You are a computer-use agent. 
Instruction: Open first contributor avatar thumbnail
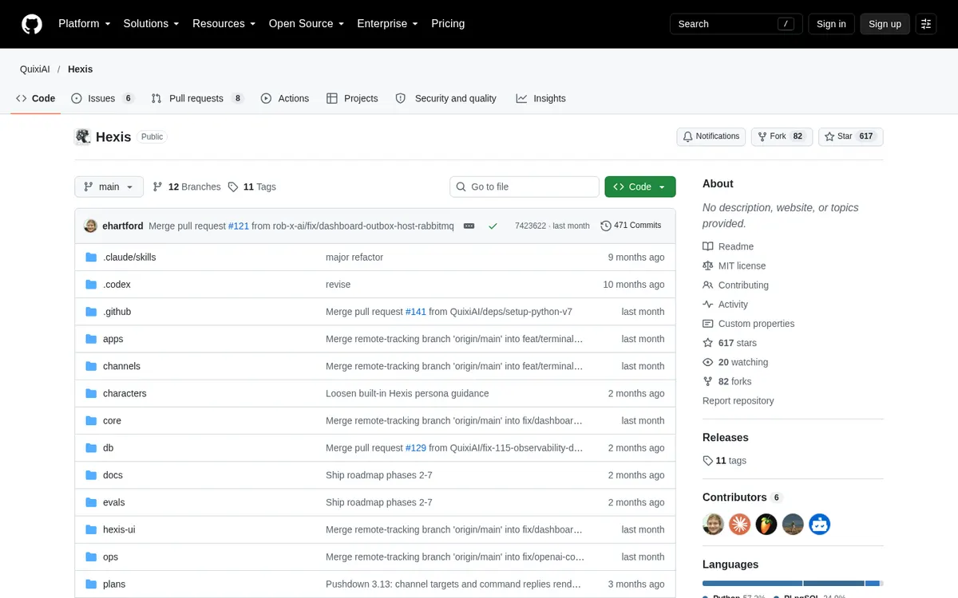[713, 524]
